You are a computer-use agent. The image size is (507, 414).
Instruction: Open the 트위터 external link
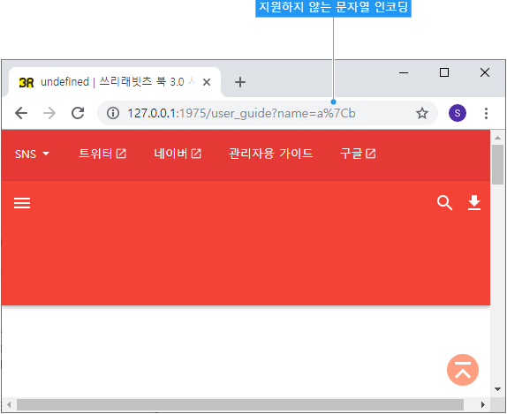pyautogui.click(x=102, y=154)
